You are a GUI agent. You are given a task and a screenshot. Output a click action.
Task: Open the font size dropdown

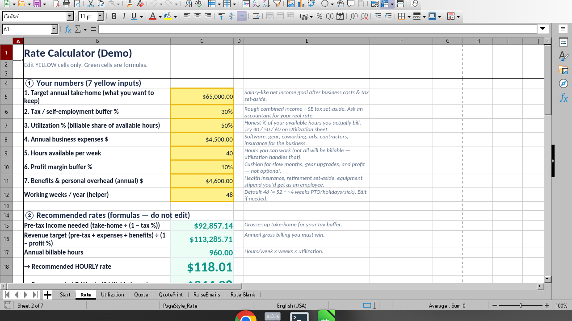click(101, 17)
